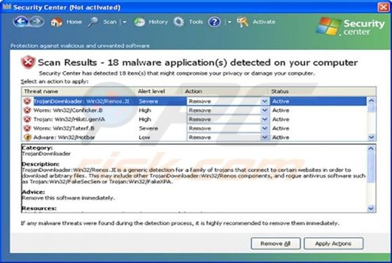Open action dropdown for Conficker.B worm
Image resolution: width=392 pixels, height=263 pixels.
[x=265, y=111]
